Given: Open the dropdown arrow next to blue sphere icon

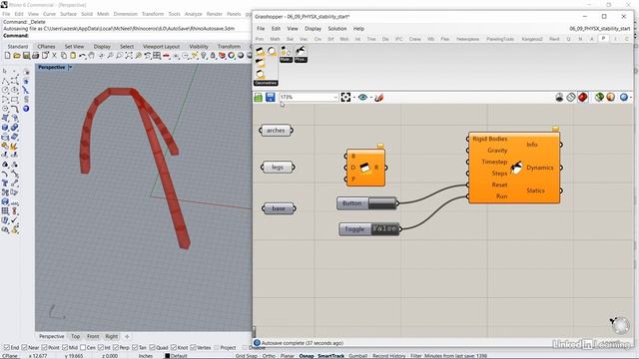Looking at the screenshot, I should [x=631, y=98].
